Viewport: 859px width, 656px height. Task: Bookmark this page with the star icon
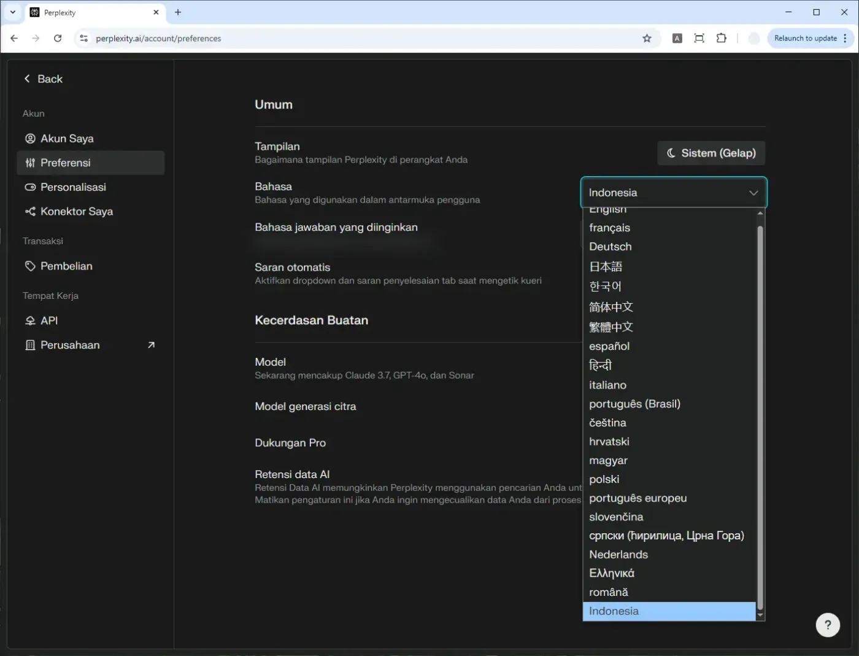click(x=647, y=38)
